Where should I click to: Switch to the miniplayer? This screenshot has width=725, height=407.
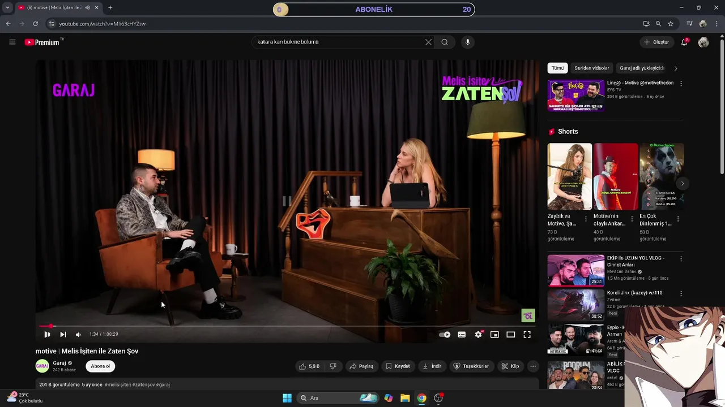[x=494, y=335]
